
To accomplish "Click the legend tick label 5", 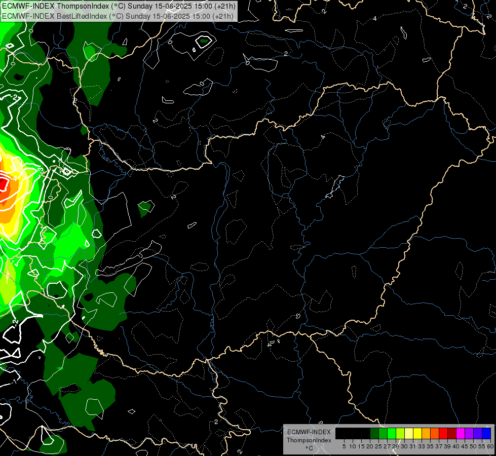I will click(344, 446).
